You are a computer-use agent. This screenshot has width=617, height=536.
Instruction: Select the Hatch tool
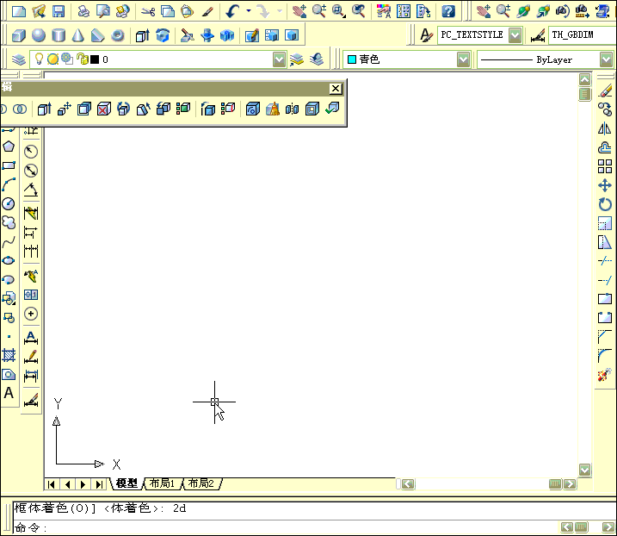9,355
